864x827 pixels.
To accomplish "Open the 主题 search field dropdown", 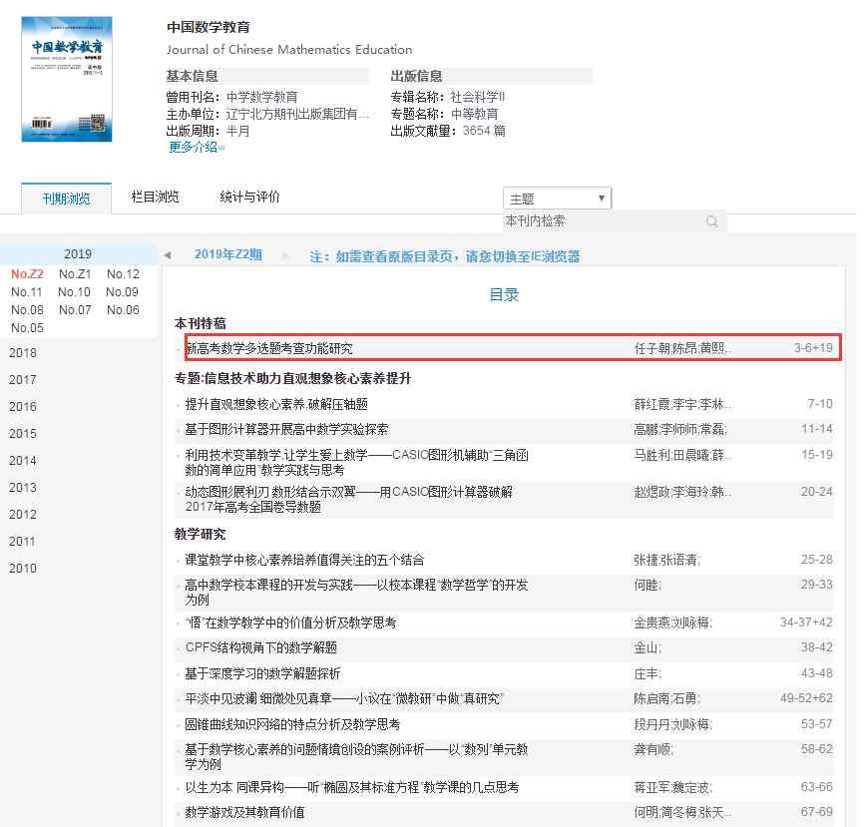I will pos(557,199).
